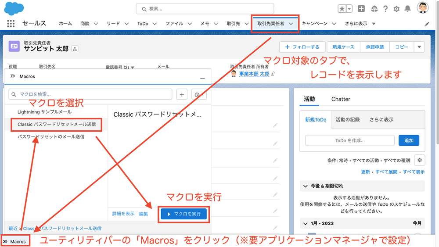Open the ファイル tab

(174, 24)
